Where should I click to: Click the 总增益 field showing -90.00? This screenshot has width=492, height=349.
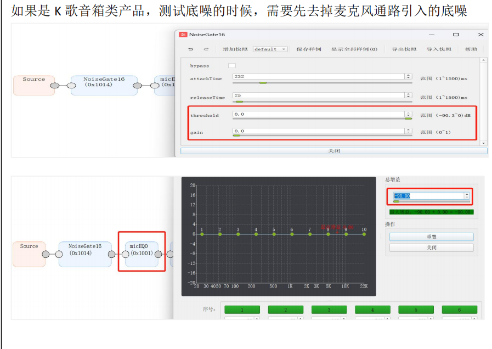pyautogui.click(x=429, y=196)
